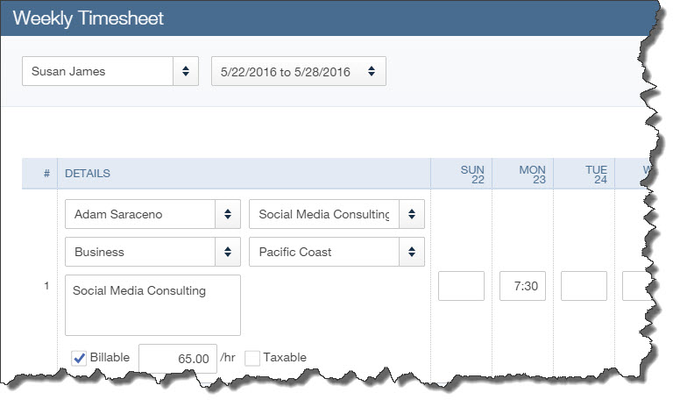Expand the Adam Saraceno customer dropdown arrow
This screenshot has width=680, height=407.
[228, 214]
